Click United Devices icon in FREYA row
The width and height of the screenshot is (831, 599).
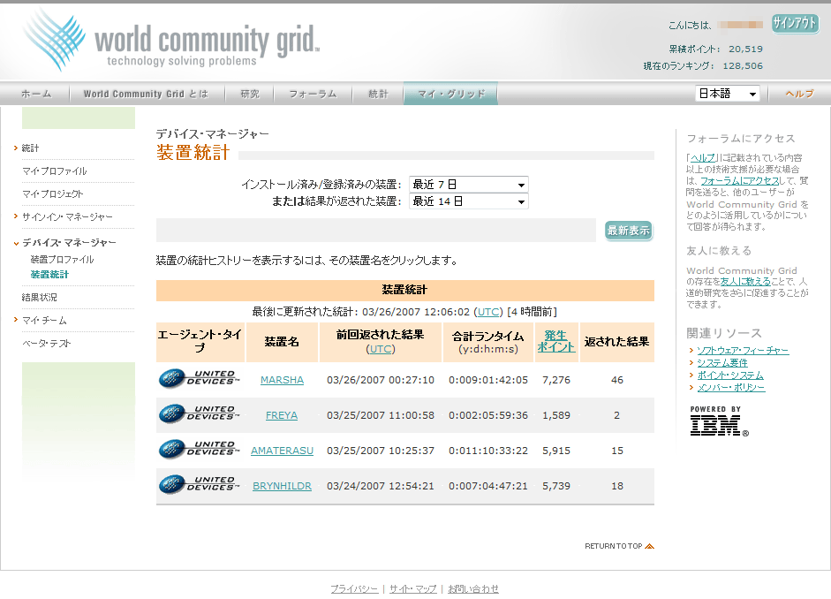(199, 414)
